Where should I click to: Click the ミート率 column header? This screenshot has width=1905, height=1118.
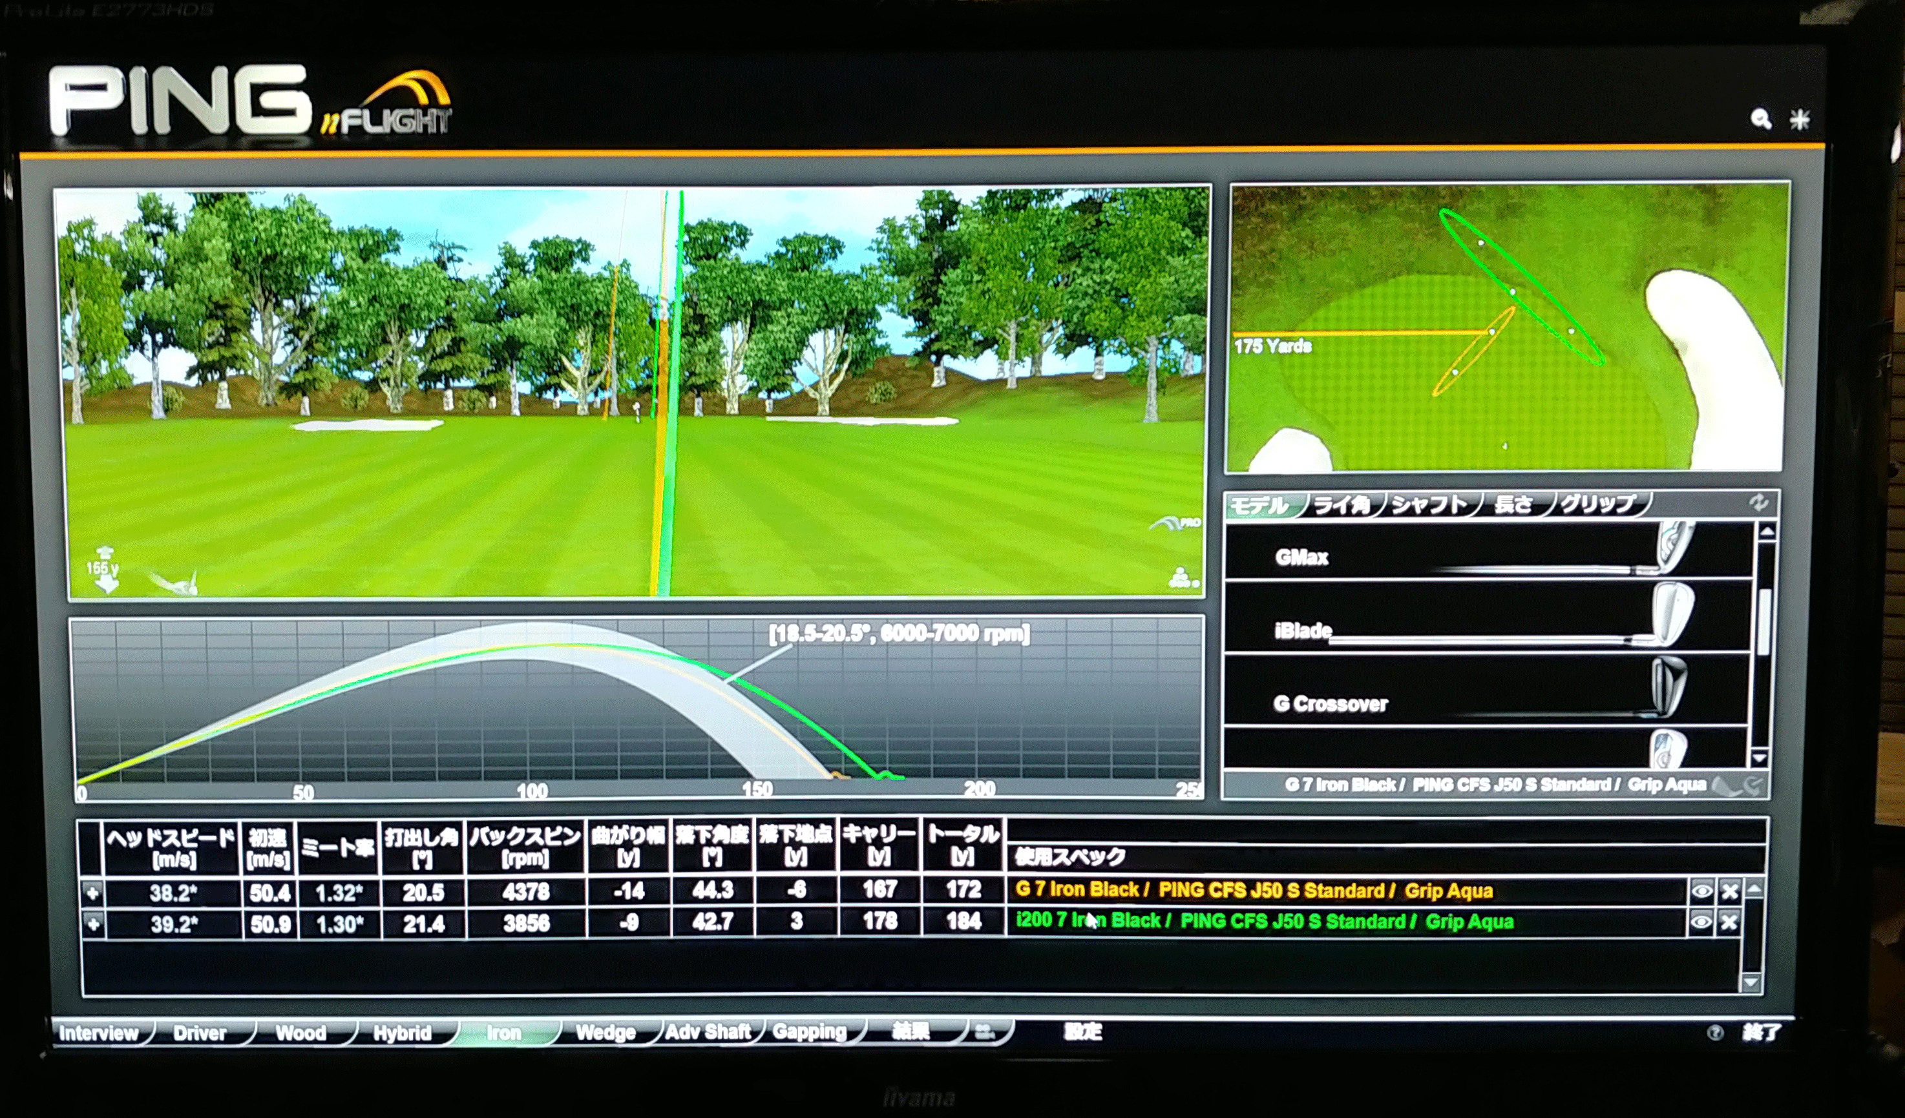coord(338,847)
